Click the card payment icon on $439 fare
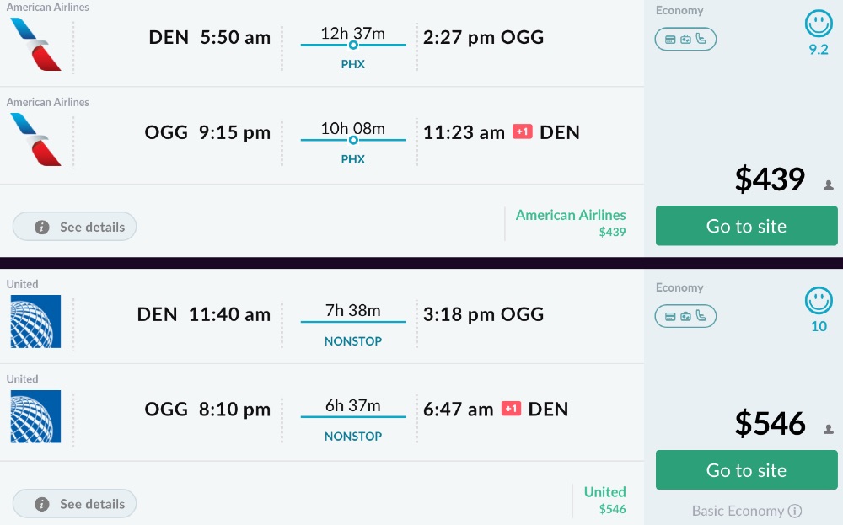The width and height of the screenshot is (843, 525). 669,39
